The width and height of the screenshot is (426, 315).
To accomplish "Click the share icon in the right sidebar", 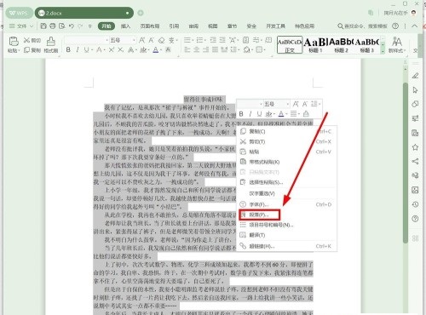I will tap(415, 162).
